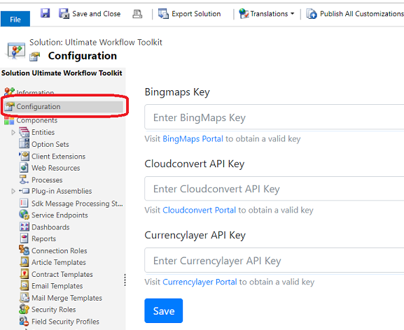Select the Option Sets icon
This screenshot has height=330, width=404.
tap(25, 143)
